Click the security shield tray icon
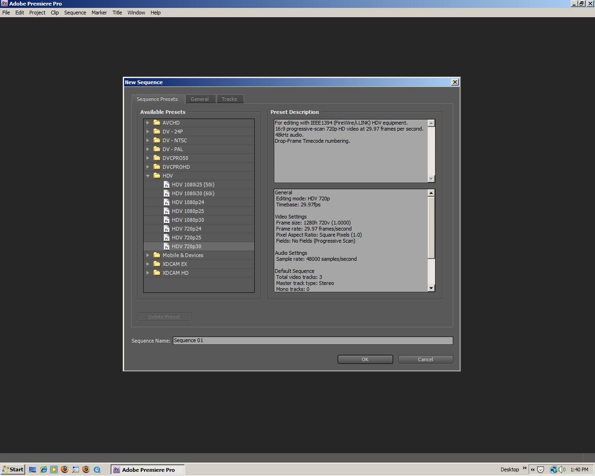The height and width of the screenshot is (476, 595). point(541,469)
